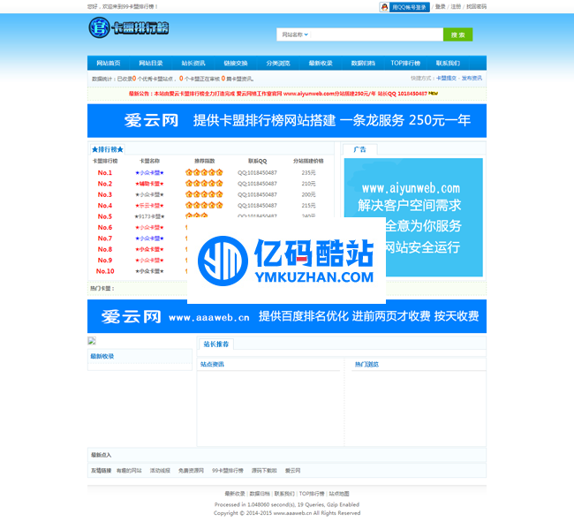The image size is (574, 522).
Task: Click the 卡盟排行榜 site logo
Action: (x=129, y=27)
